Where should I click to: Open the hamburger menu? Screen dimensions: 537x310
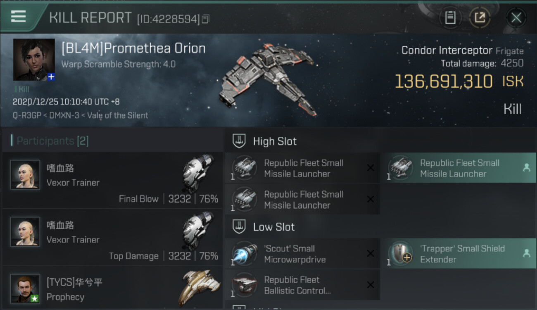(x=19, y=17)
